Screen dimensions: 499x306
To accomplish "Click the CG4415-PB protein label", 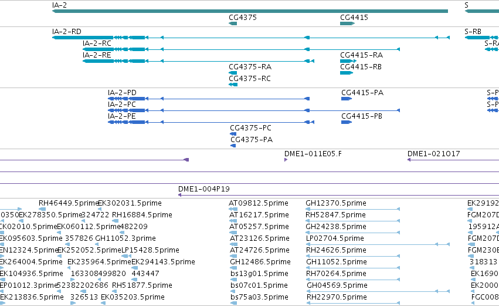I will click(x=362, y=116).
